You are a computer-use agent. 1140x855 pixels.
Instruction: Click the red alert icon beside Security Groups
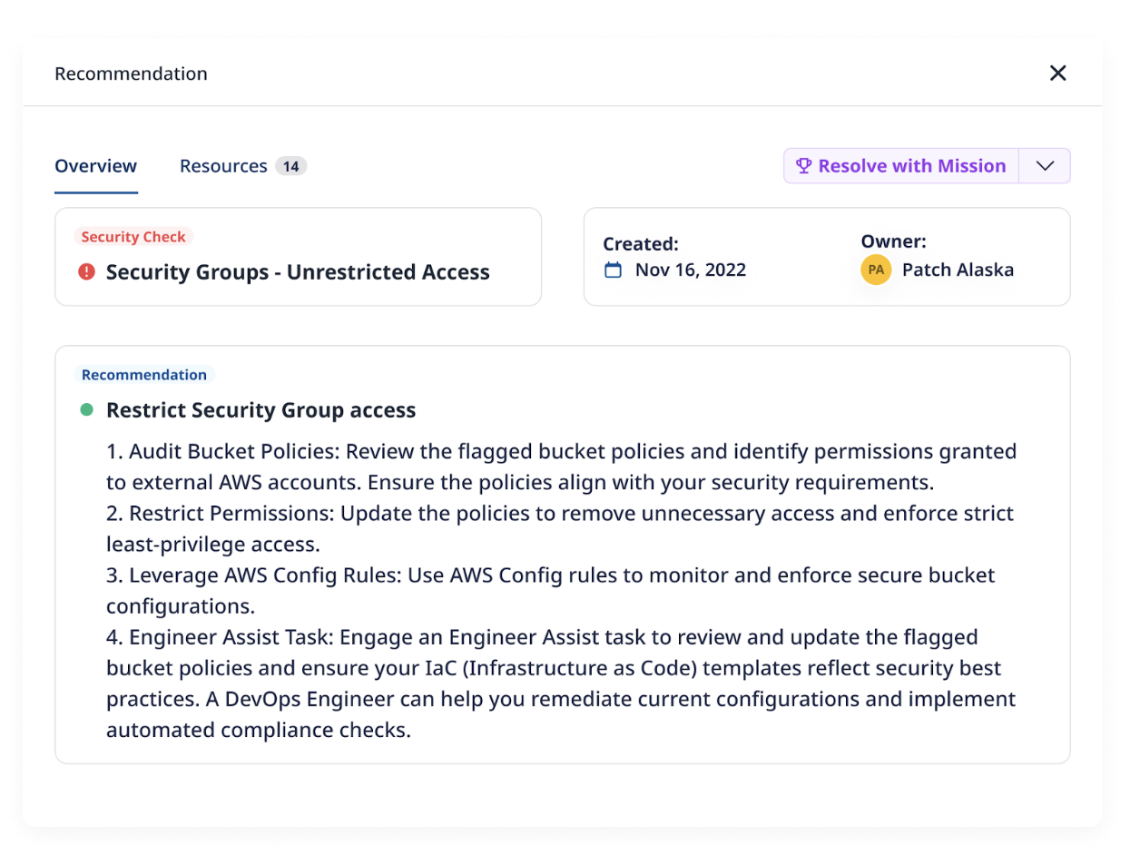(x=87, y=271)
